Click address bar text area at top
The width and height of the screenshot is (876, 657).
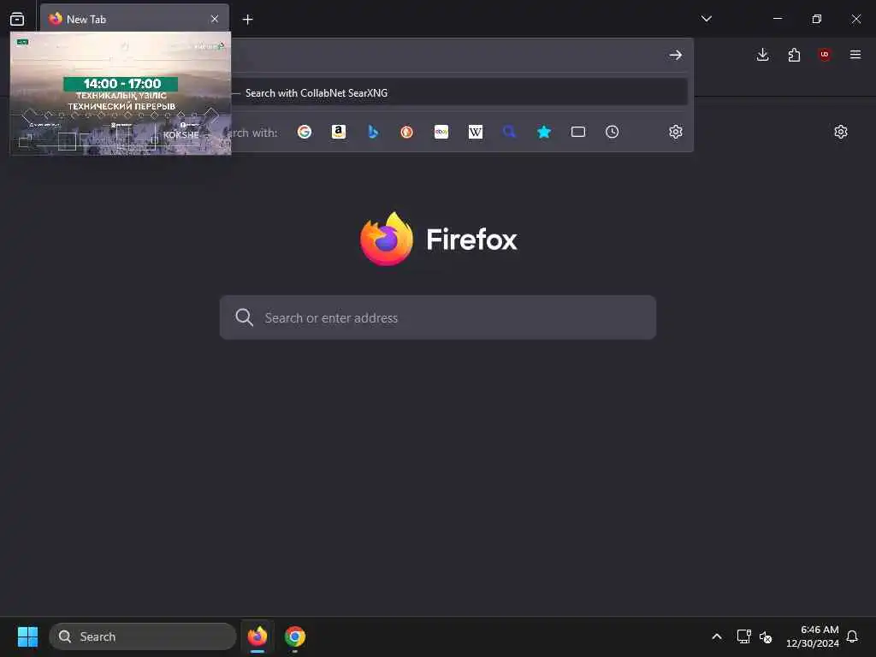[x=447, y=55]
